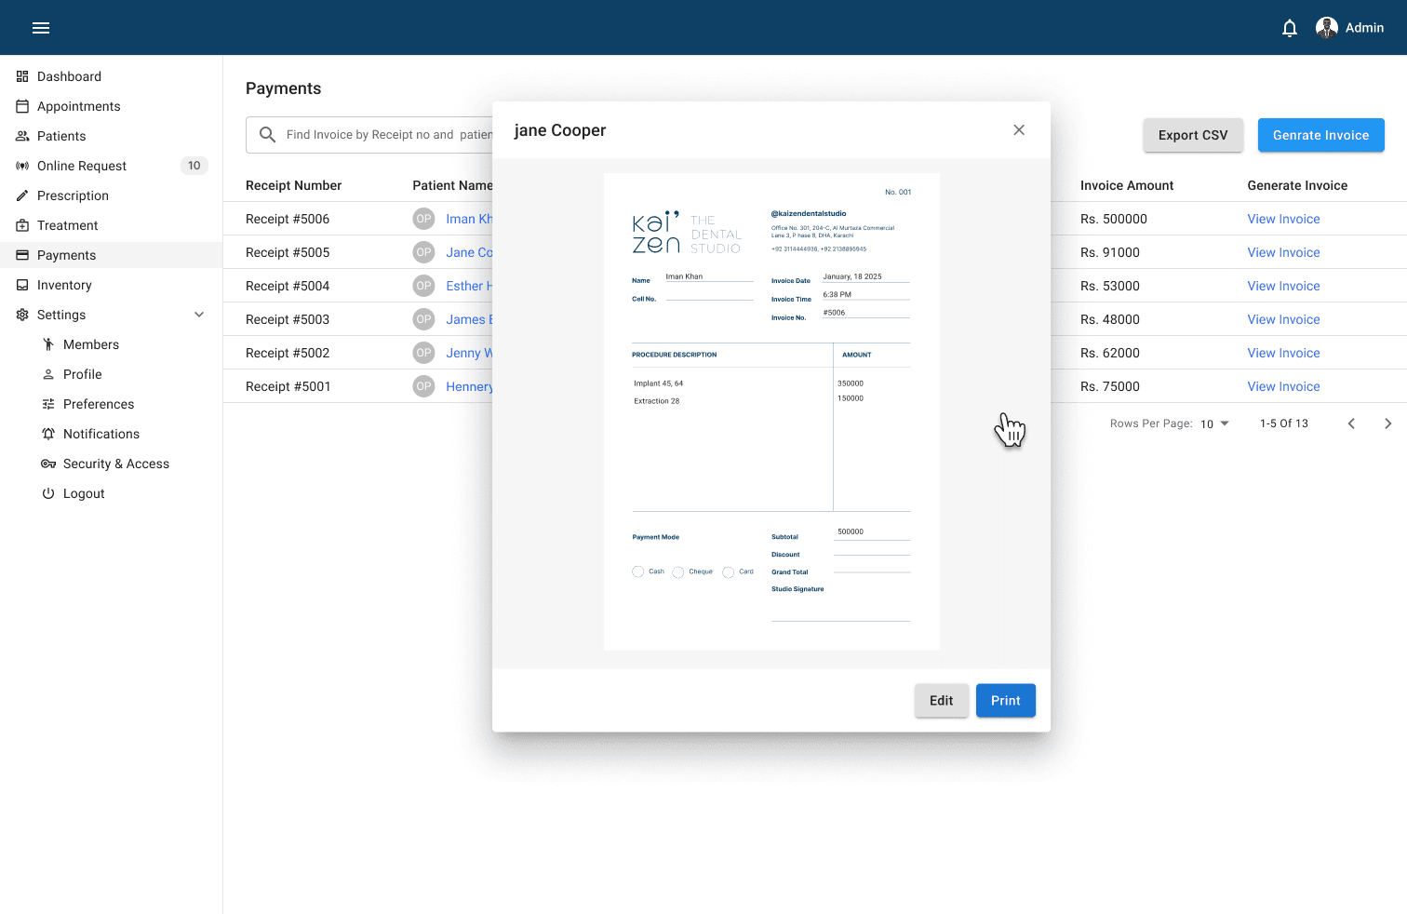Open the hamburger menu icon
Viewport: 1407px width, 914px height.
(41, 28)
